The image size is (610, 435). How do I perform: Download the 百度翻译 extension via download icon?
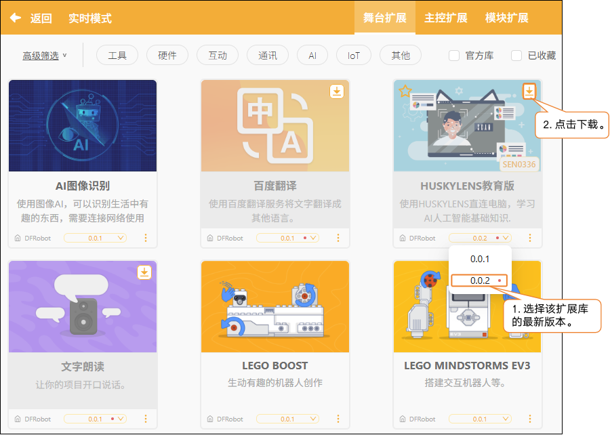pyautogui.click(x=336, y=91)
